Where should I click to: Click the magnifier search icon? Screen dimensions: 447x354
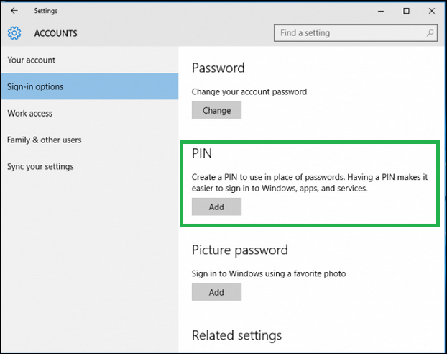point(430,33)
